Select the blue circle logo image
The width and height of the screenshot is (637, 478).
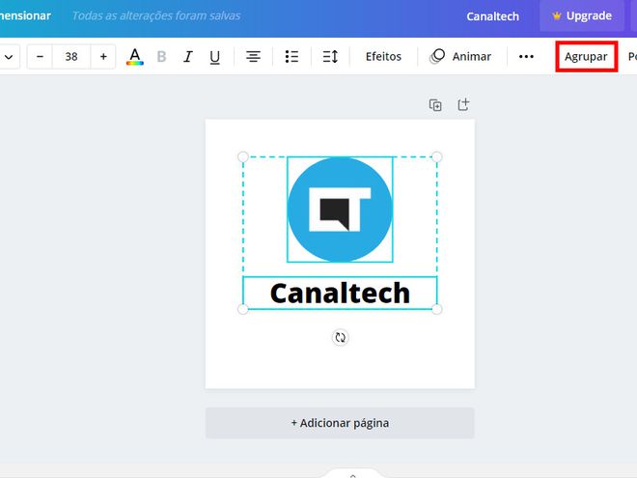[340, 210]
